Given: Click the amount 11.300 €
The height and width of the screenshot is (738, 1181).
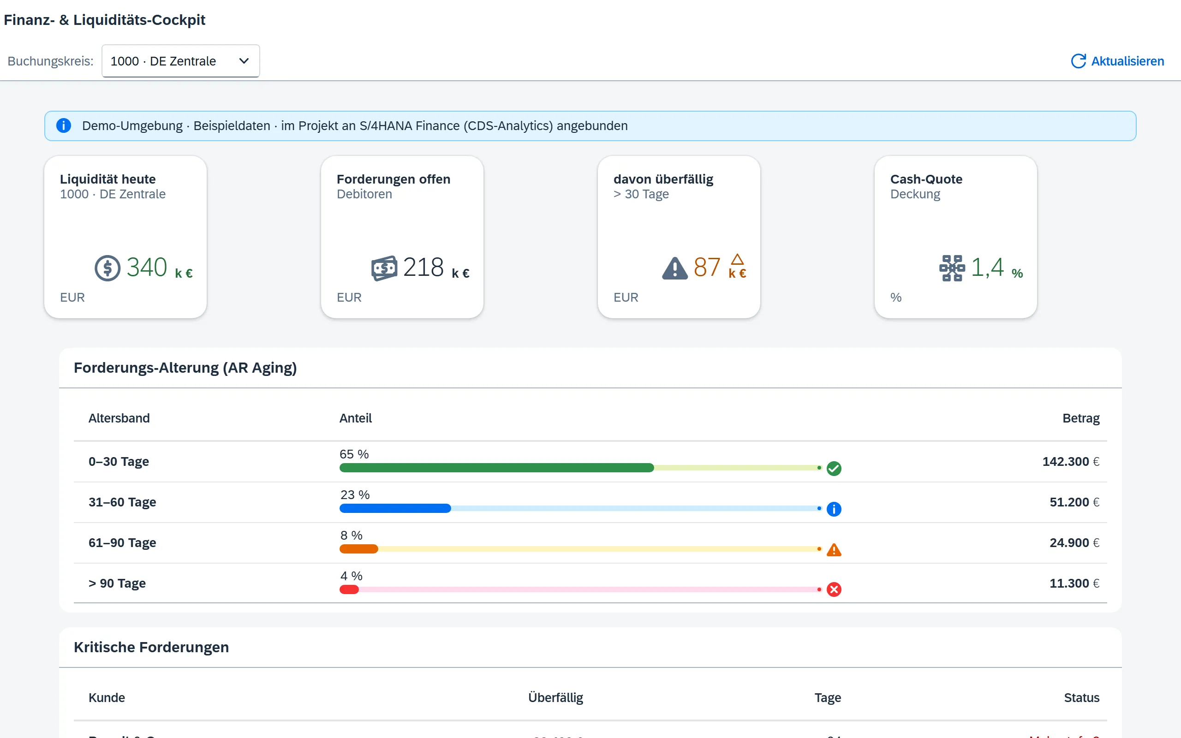Looking at the screenshot, I should (x=1074, y=583).
